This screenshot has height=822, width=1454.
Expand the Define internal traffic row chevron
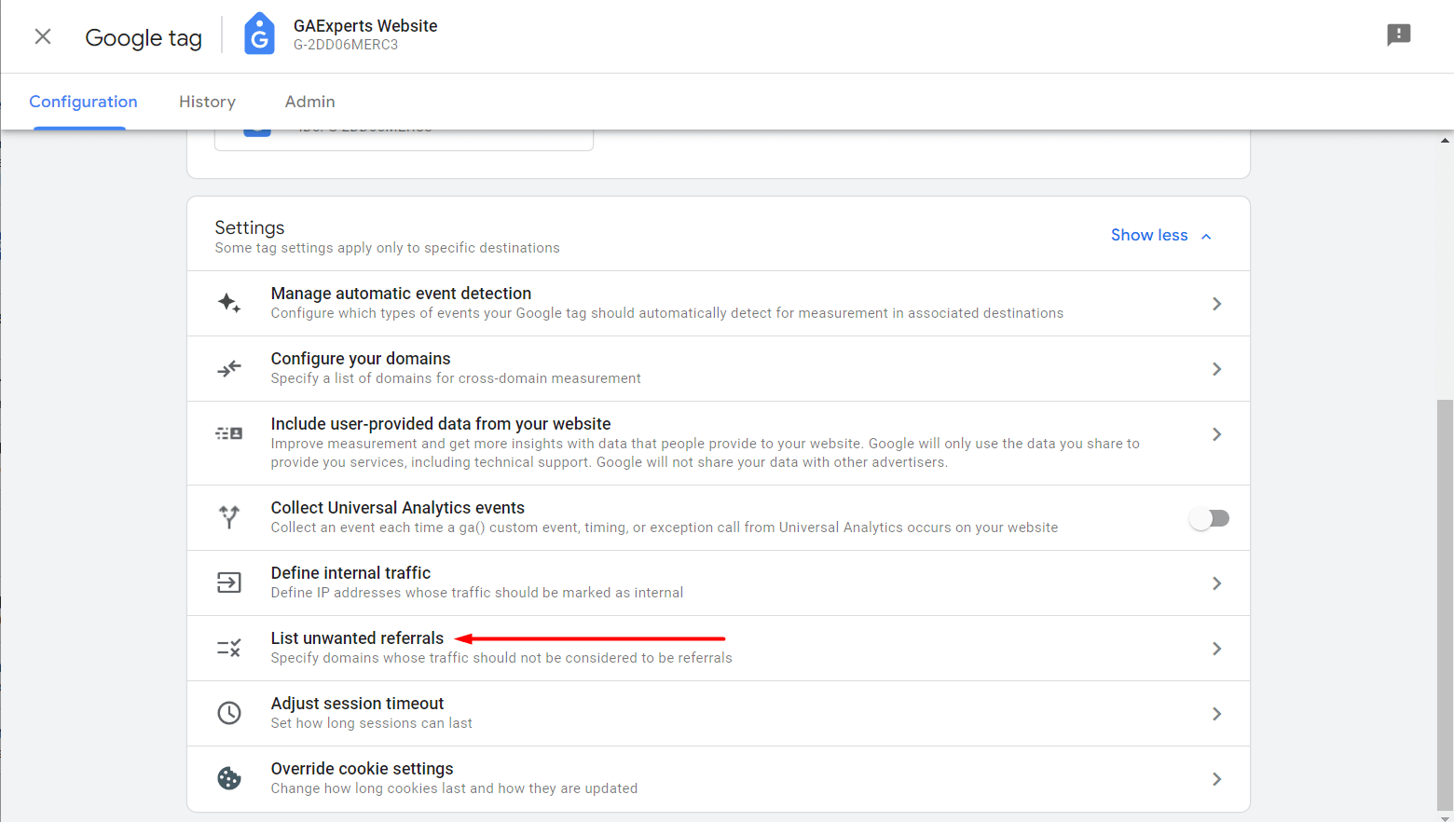(1216, 582)
